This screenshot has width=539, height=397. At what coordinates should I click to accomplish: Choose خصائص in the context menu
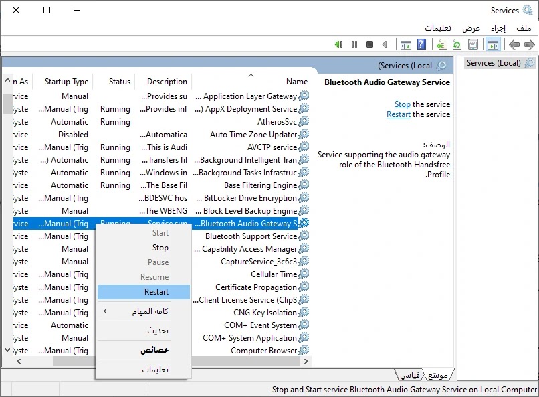(144, 350)
